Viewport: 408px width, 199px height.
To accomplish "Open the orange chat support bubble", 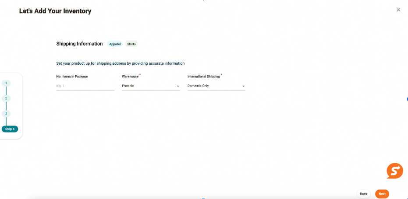I will 395,171.
